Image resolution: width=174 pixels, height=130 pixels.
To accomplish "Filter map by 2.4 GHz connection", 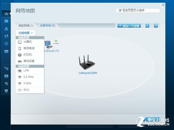I will (30, 77).
